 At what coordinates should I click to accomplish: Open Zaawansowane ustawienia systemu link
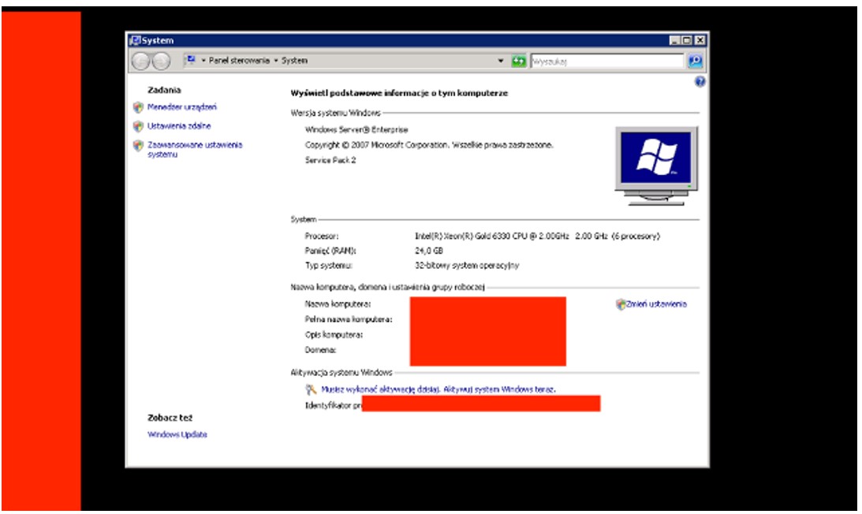(x=195, y=150)
